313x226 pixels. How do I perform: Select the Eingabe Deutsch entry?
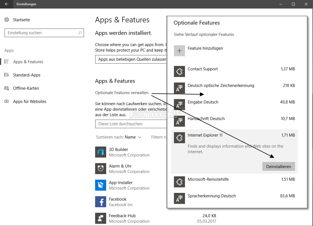(x=234, y=104)
